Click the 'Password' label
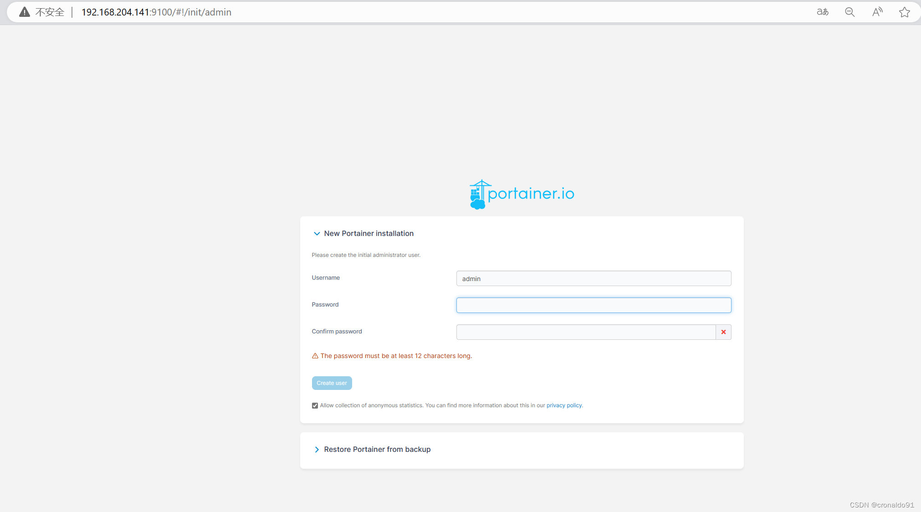 pyautogui.click(x=325, y=305)
